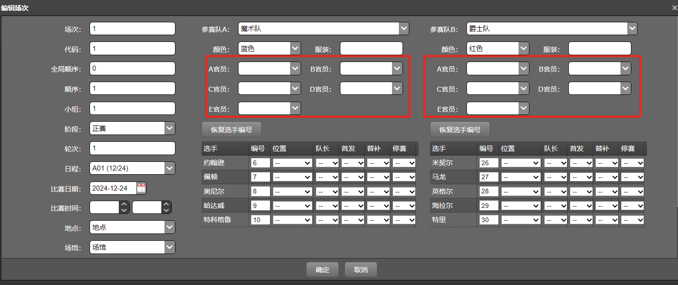Image resolution: width=678 pixels, height=285 pixels.
Task: Click the 编号 field showing 8 for 奥尼尔
Action: [x=260, y=191]
